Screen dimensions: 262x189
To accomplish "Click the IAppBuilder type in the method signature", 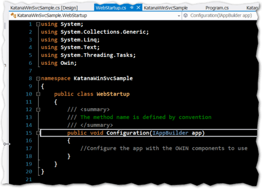I will [170, 133].
